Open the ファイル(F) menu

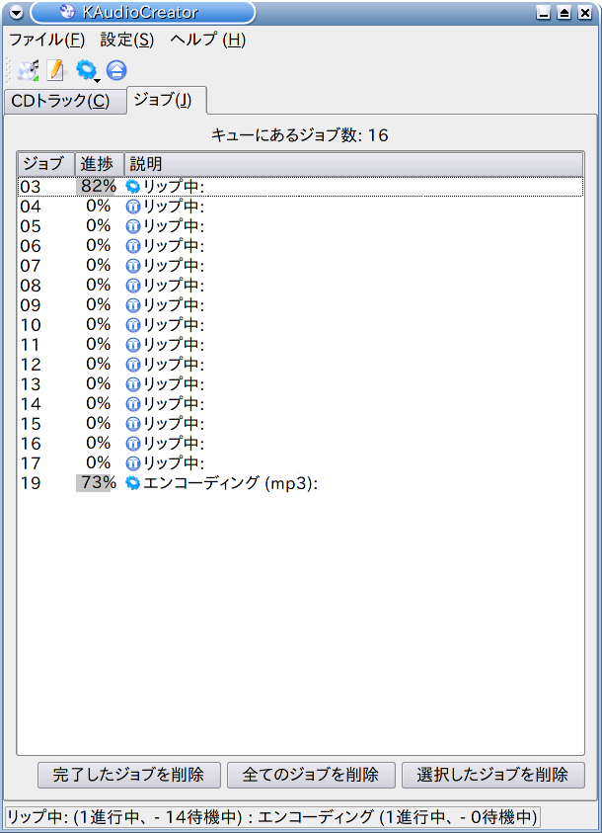pyautogui.click(x=46, y=40)
